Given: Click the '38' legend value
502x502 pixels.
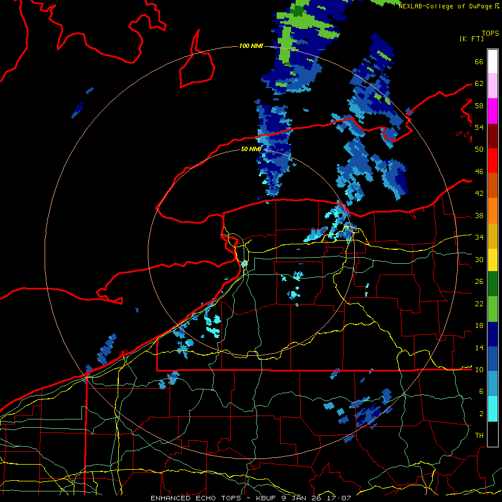Looking at the screenshot, I should tap(479, 216).
